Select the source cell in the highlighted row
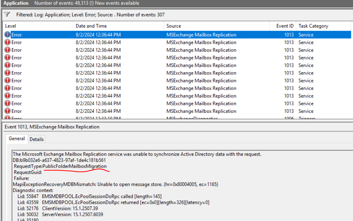This screenshot has width=353, height=221. tap(201, 35)
